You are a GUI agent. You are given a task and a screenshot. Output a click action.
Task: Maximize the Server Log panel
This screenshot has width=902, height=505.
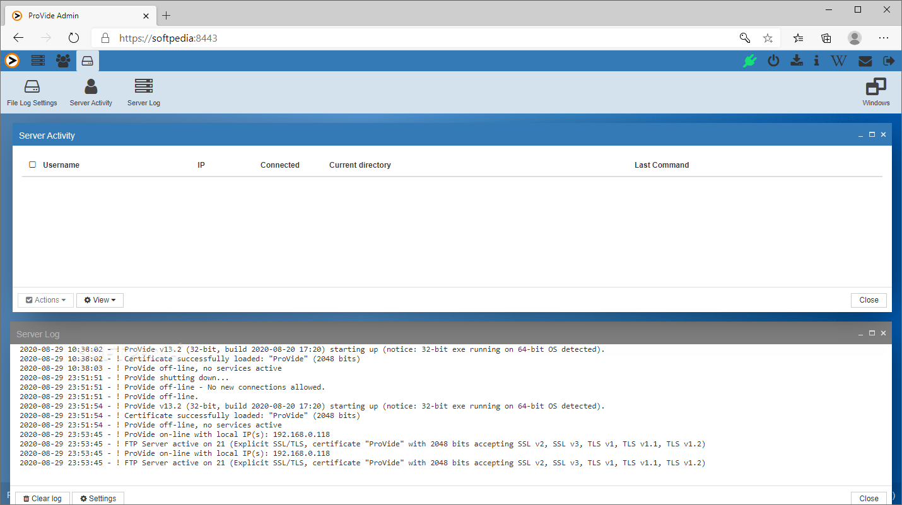point(872,333)
